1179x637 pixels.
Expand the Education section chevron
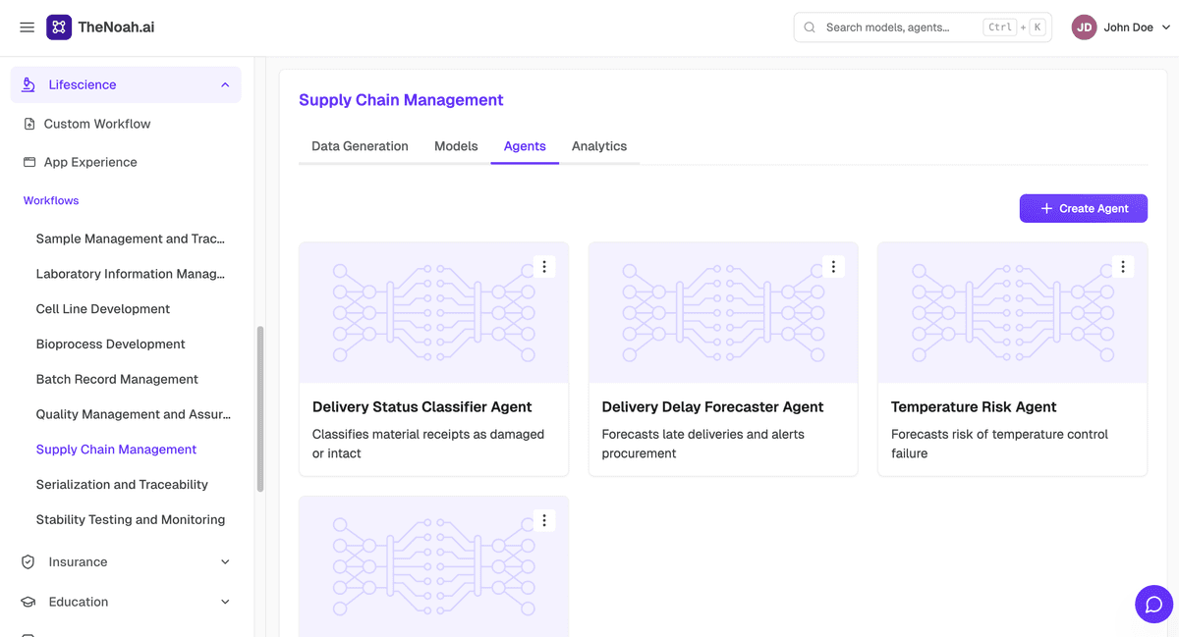225,602
